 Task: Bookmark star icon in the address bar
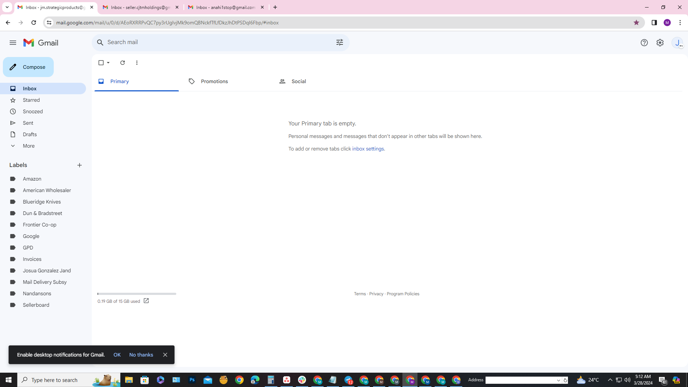click(636, 23)
